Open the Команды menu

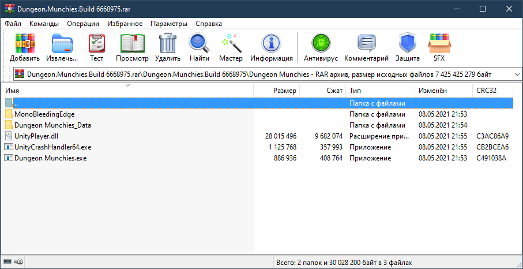pos(44,24)
